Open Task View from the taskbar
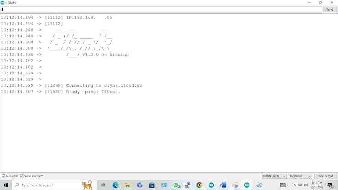Screen dimensions: 338x190 point(103,185)
